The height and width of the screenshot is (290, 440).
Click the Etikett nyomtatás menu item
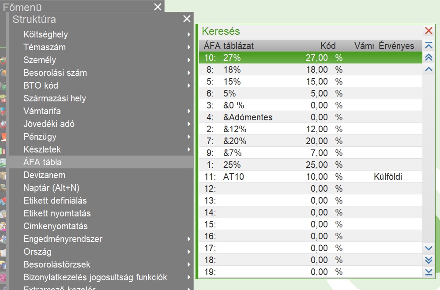click(57, 213)
